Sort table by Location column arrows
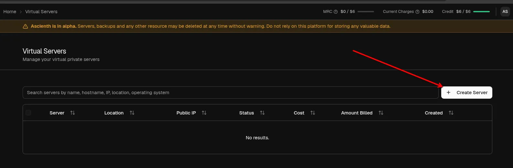 [x=132, y=113]
